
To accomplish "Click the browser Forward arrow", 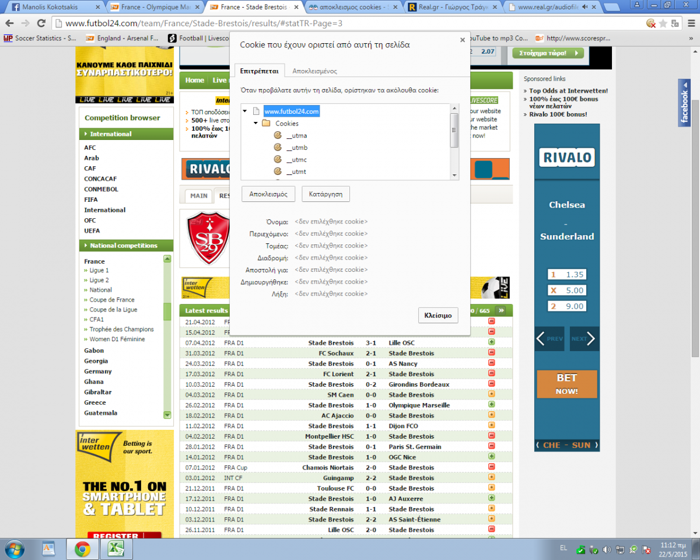I will [25, 23].
